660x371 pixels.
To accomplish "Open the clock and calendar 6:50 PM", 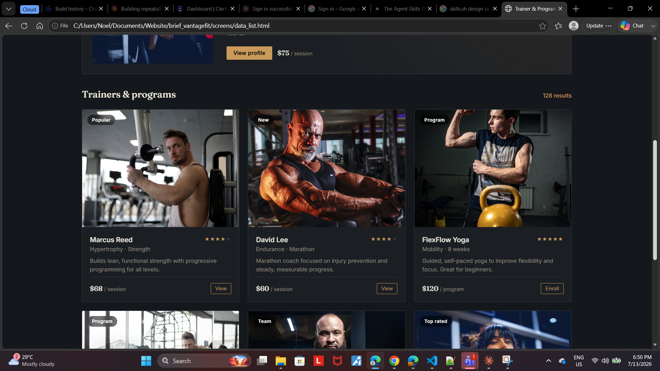I will [639, 361].
